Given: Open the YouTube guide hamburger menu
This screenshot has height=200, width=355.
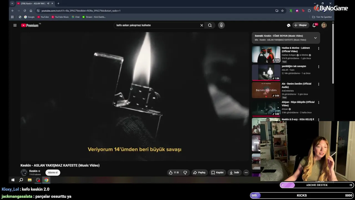Looking at the screenshot, I should [x=15, y=25].
